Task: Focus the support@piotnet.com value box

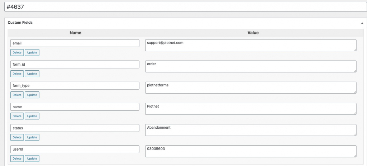Action: (251, 45)
